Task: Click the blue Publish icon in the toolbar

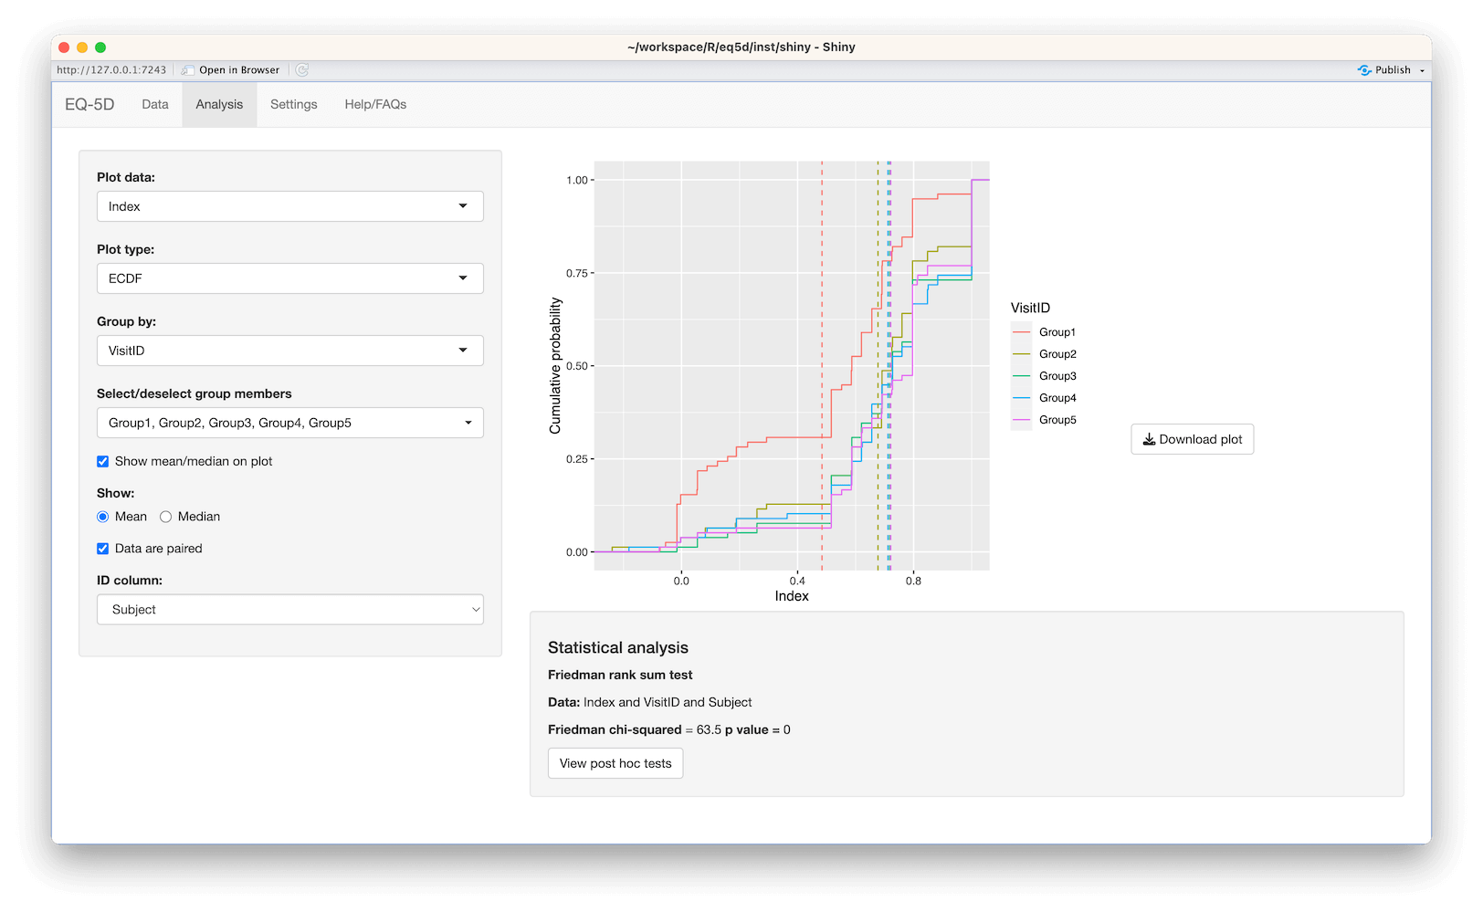Action: [1365, 69]
